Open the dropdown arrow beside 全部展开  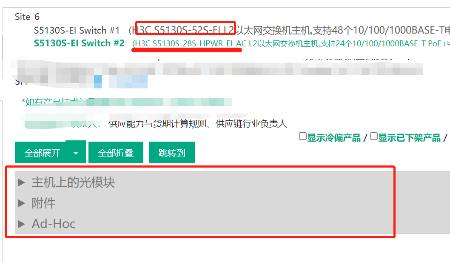click(76, 153)
